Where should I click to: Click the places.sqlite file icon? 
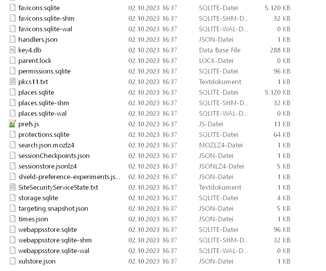click(12, 92)
